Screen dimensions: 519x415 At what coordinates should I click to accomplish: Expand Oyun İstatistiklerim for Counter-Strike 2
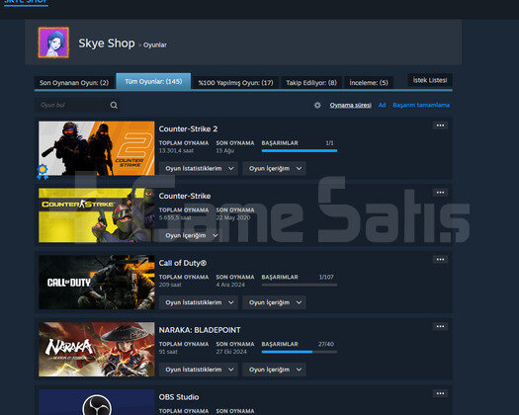coord(199,168)
